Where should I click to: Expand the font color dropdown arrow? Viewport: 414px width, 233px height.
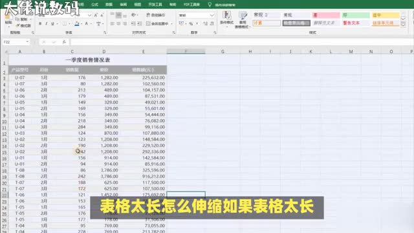(x=91, y=24)
